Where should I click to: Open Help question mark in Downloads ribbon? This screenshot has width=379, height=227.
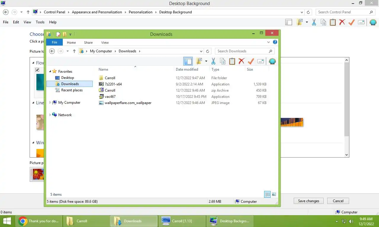click(x=275, y=42)
